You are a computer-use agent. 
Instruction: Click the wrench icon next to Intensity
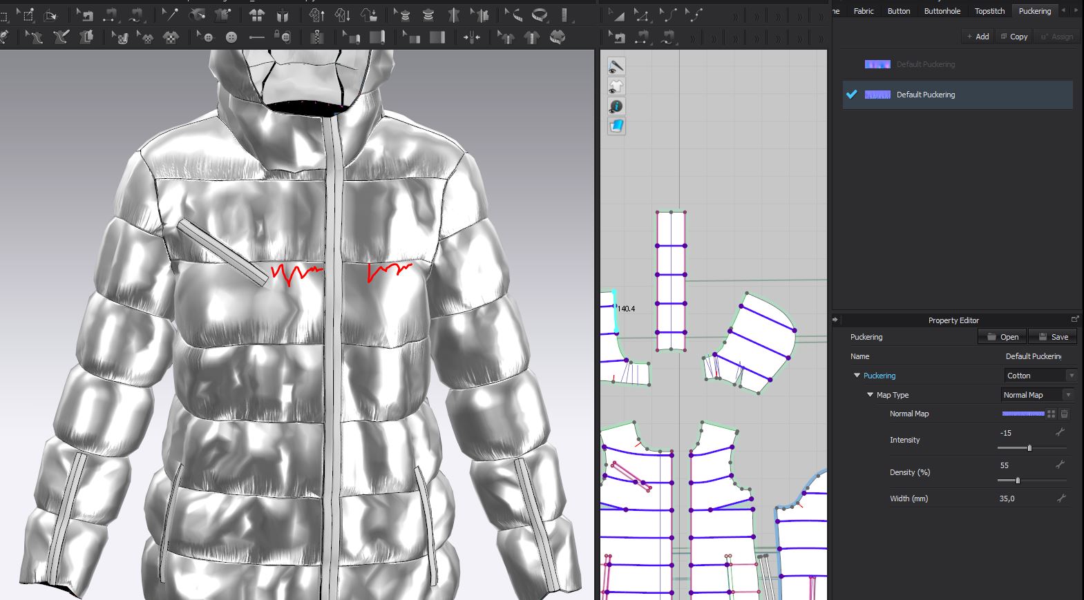point(1060,432)
